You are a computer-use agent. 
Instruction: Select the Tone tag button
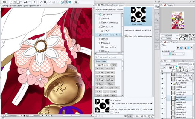(x=114, y=65)
